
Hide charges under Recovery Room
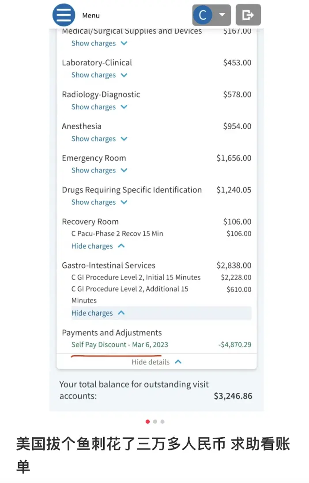(98, 246)
